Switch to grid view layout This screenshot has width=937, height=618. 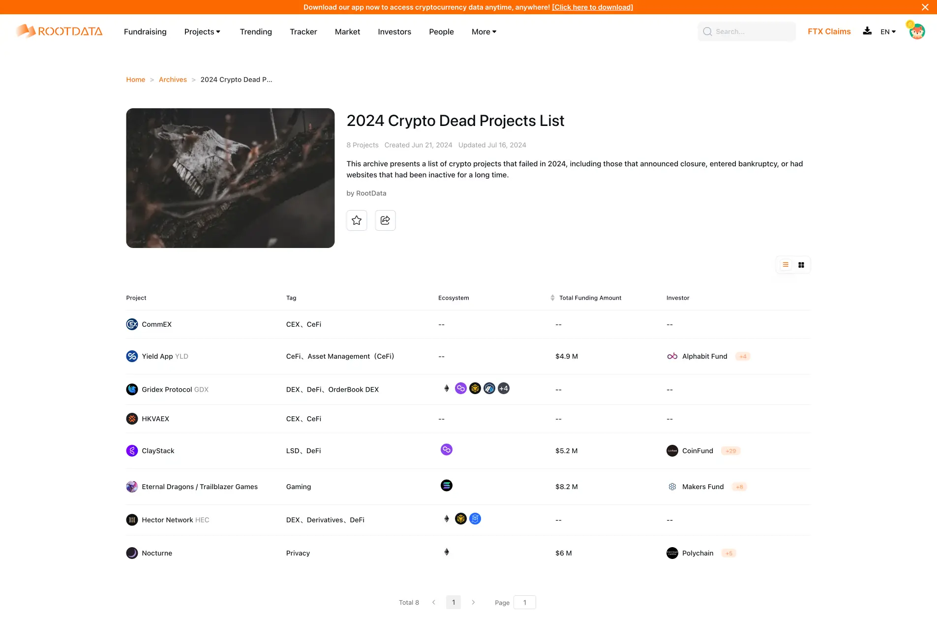coord(801,265)
